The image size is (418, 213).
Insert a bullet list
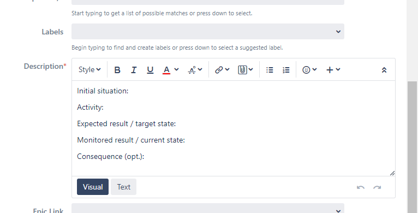click(270, 70)
